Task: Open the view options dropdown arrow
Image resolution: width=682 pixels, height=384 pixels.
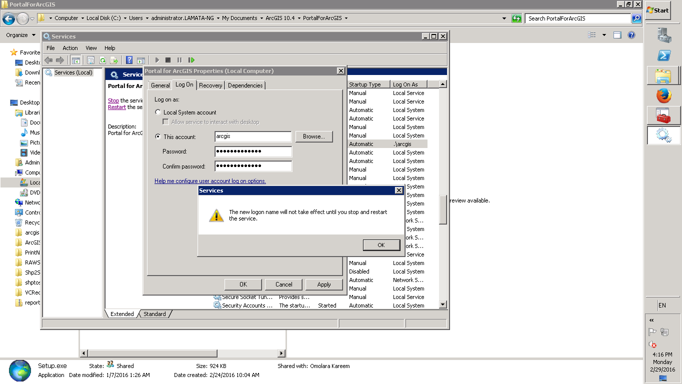Action: pos(604,35)
